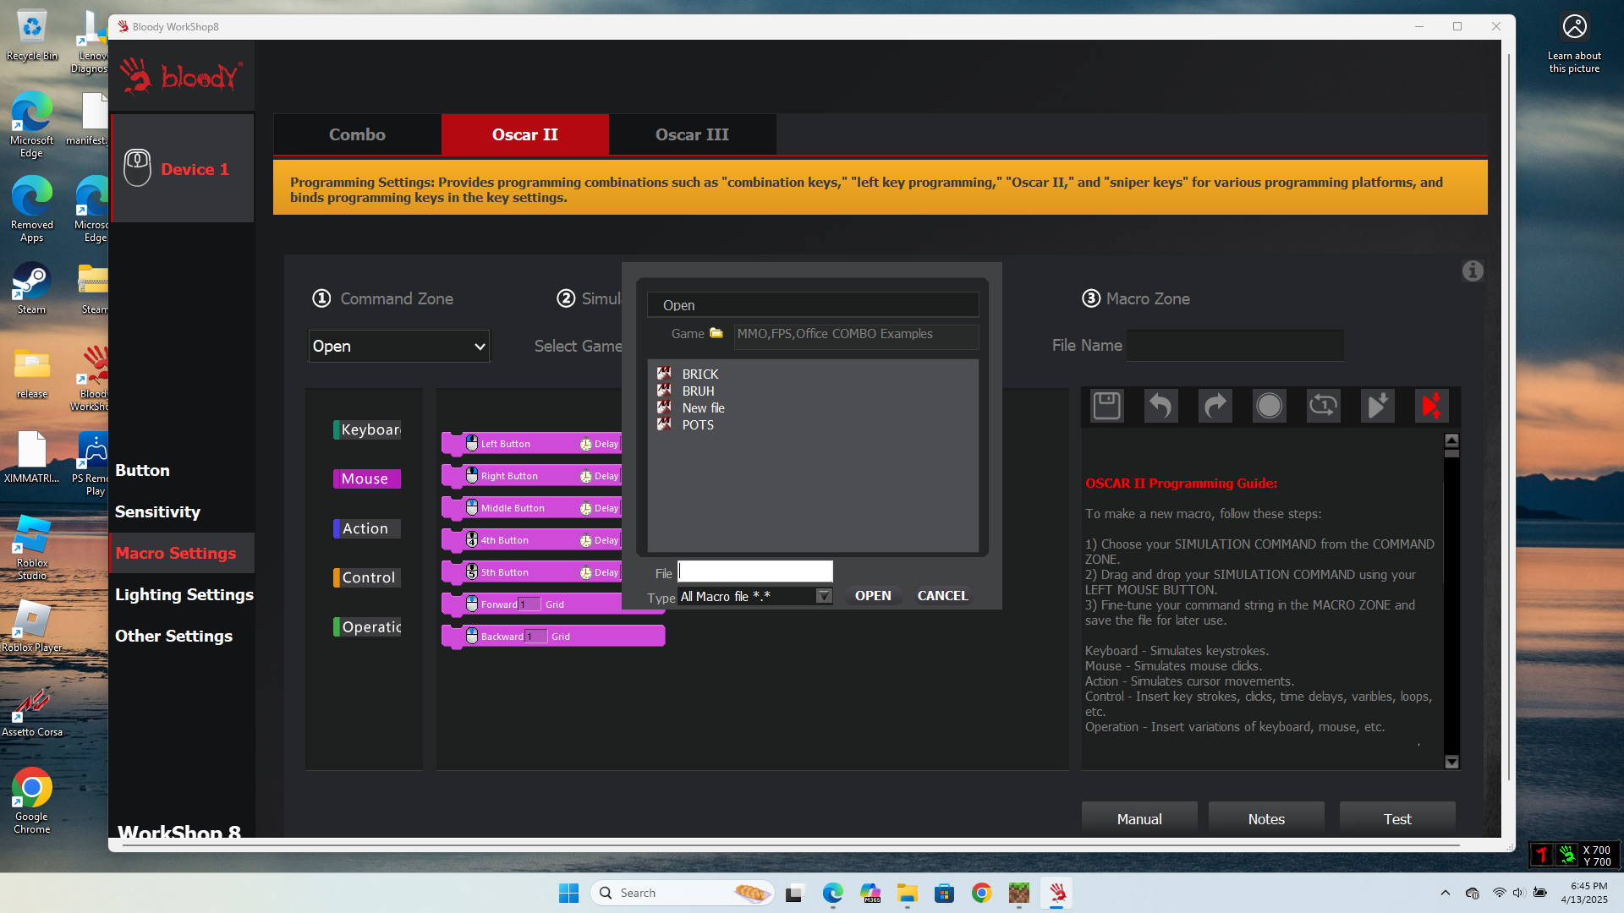Screen dimensions: 1624x913
Task: Click the info icon near Macro Zone
Action: (x=1472, y=271)
